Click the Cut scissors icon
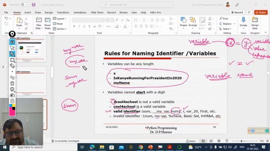This screenshot has height=151, width=270. (26, 18)
